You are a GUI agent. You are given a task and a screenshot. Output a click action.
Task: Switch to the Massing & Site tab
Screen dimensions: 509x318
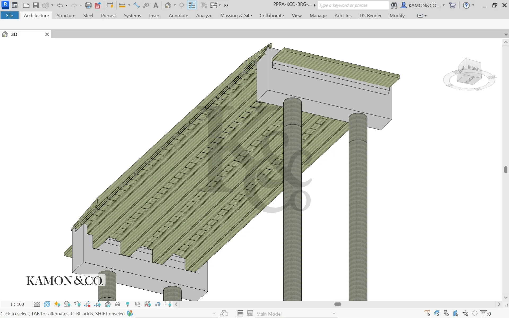click(236, 15)
